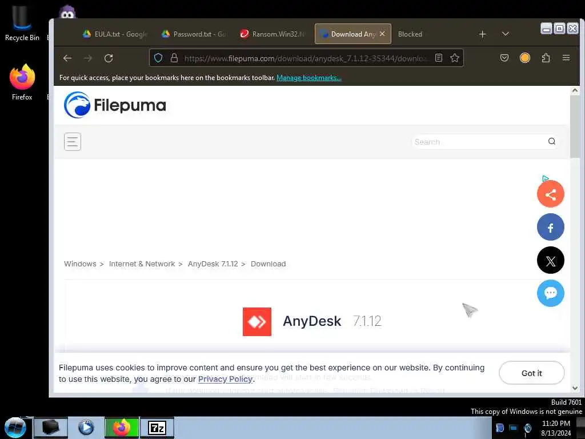Open the Windows Start orb
585x439 pixels.
click(x=15, y=428)
